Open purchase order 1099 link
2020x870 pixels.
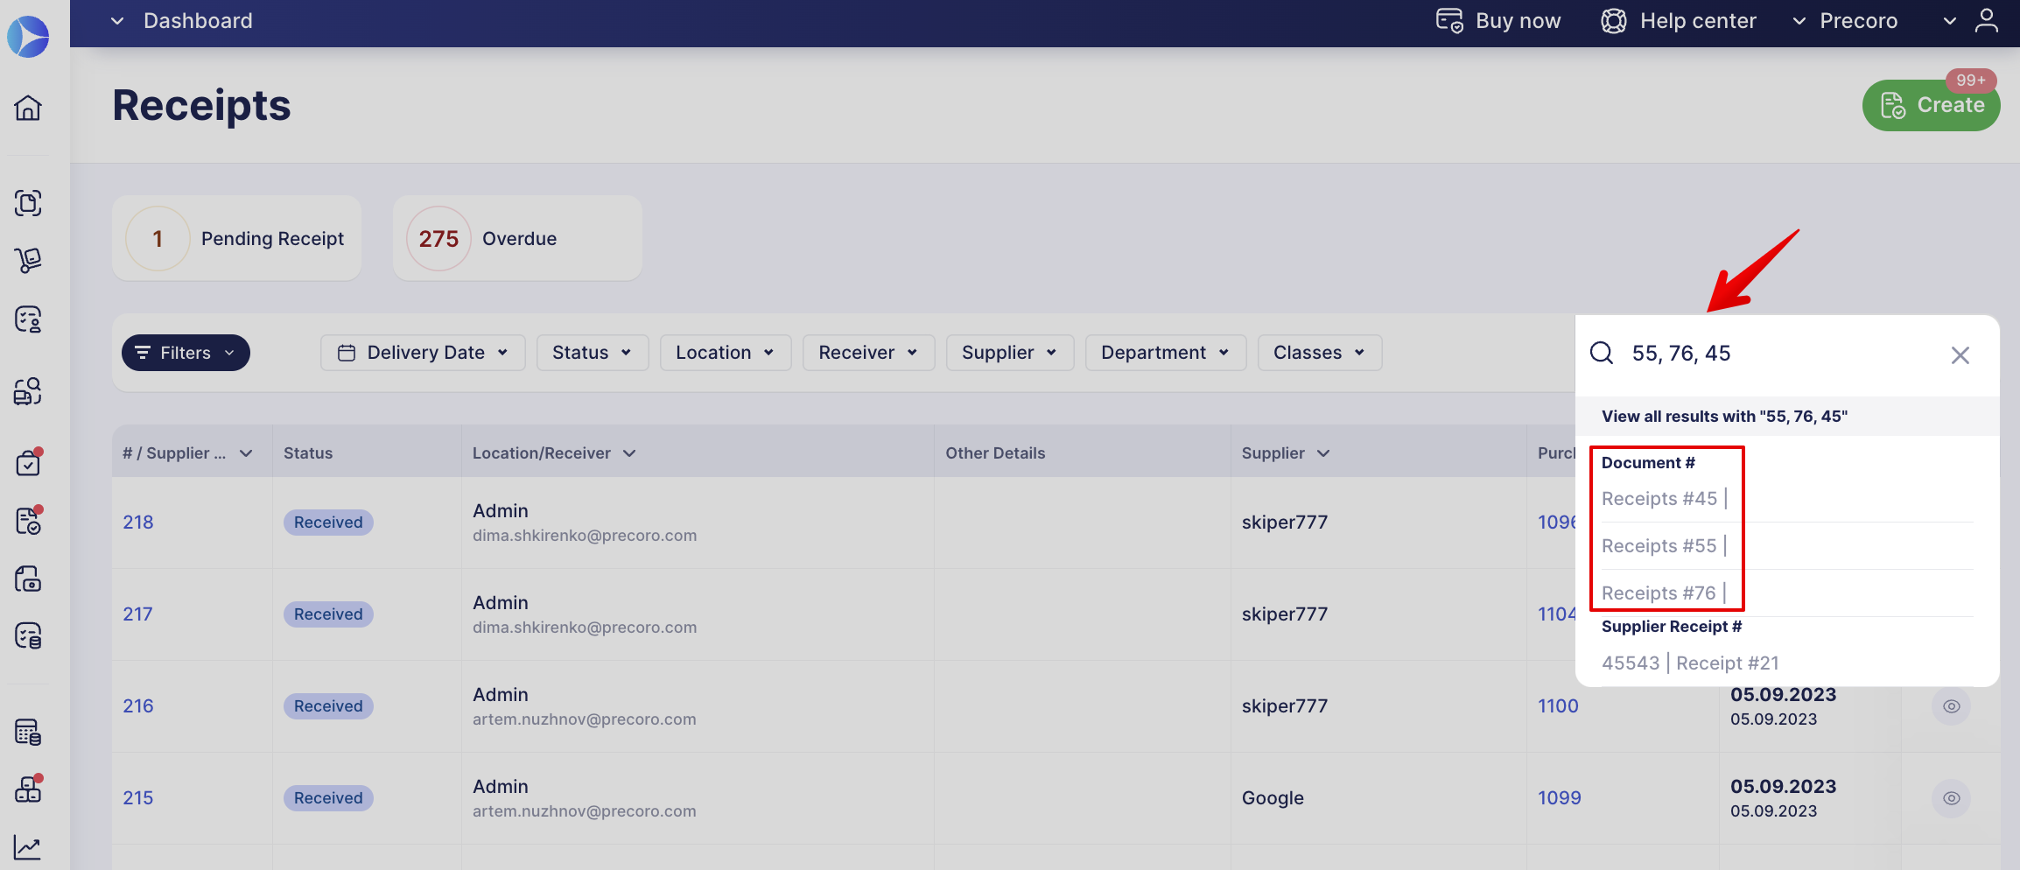[1560, 798]
